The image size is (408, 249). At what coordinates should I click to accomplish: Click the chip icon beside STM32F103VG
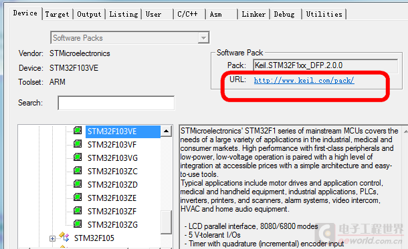point(78,157)
